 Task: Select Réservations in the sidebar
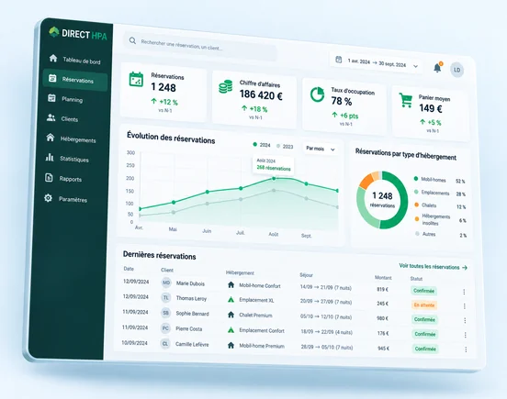click(75, 80)
